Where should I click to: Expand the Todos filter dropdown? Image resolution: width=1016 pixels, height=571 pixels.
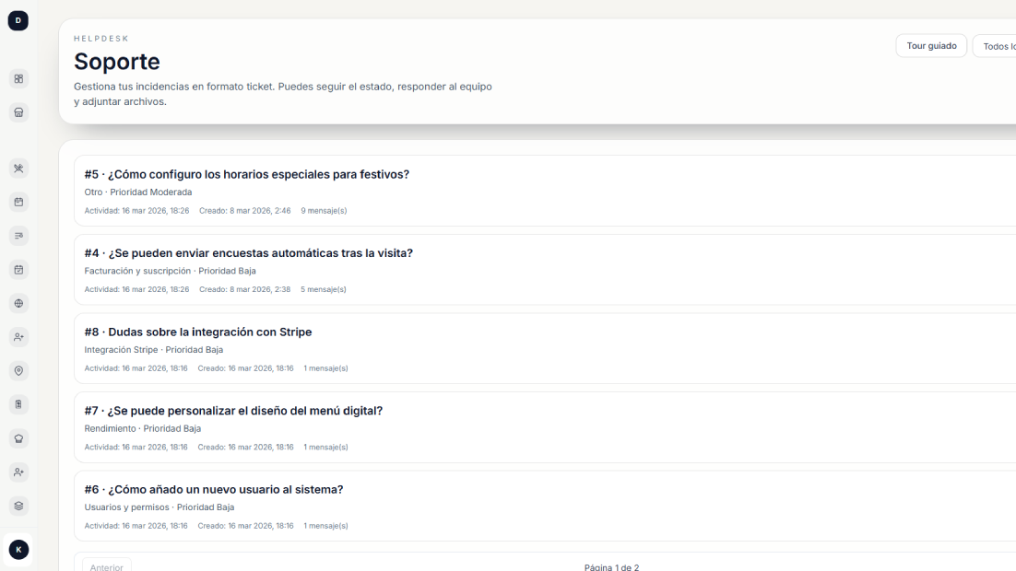(998, 46)
